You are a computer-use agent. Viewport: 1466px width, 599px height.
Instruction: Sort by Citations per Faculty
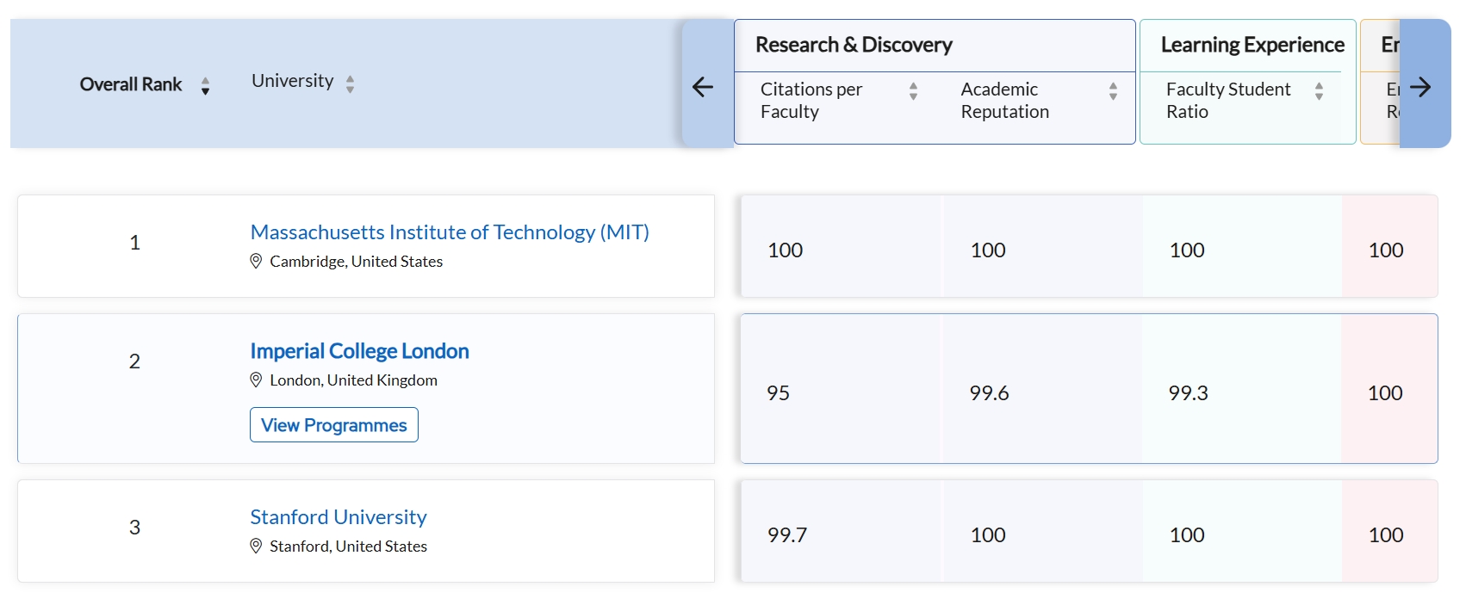(x=913, y=91)
